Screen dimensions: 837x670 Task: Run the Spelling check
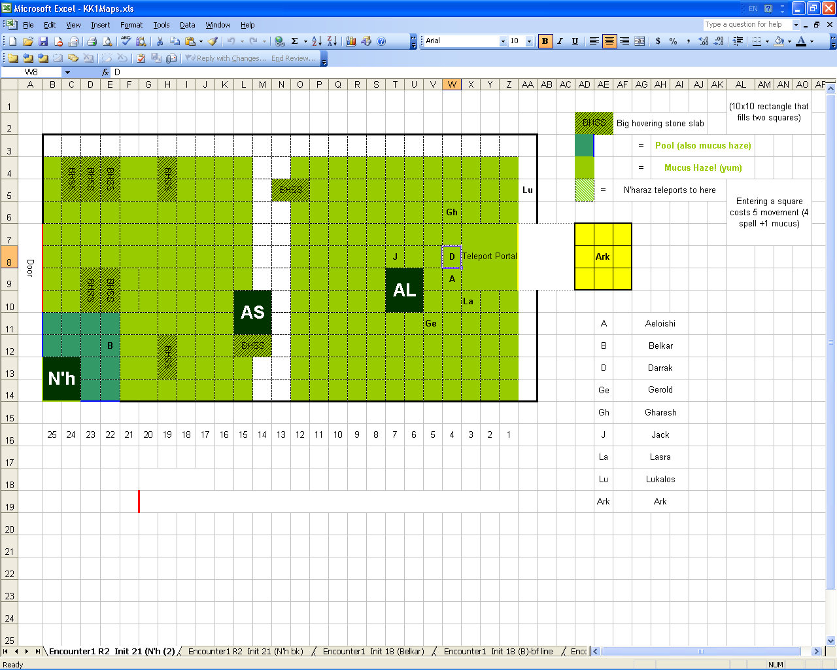pyautogui.click(x=126, y=41)
